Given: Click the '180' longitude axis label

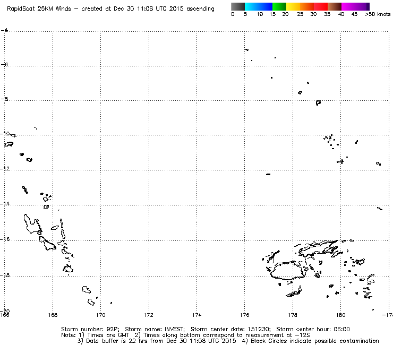Looking at the screenshot, I should pyautogui.click(x=340, y=315).
